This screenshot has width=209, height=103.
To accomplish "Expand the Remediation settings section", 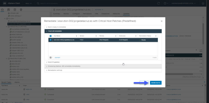I will pos(103,70).
